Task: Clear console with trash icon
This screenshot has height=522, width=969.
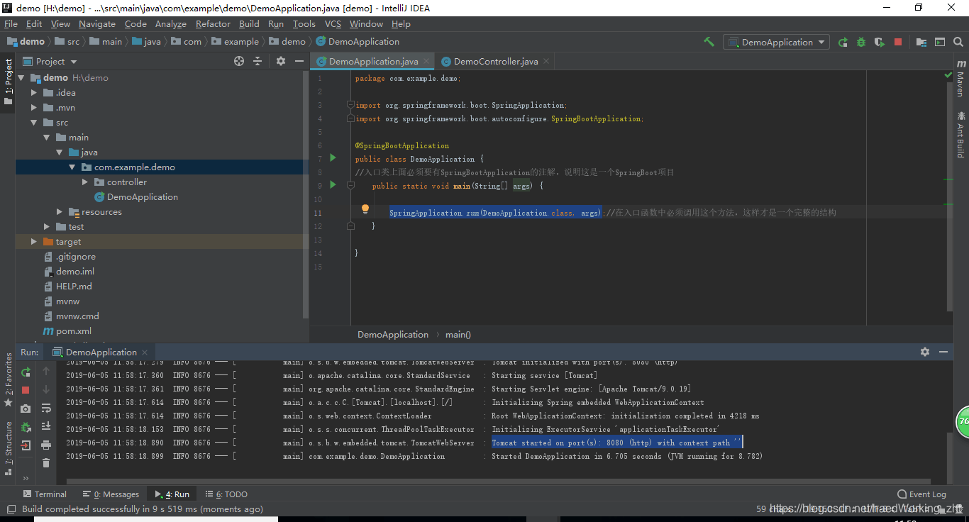Action: click(x=46, y=463)
